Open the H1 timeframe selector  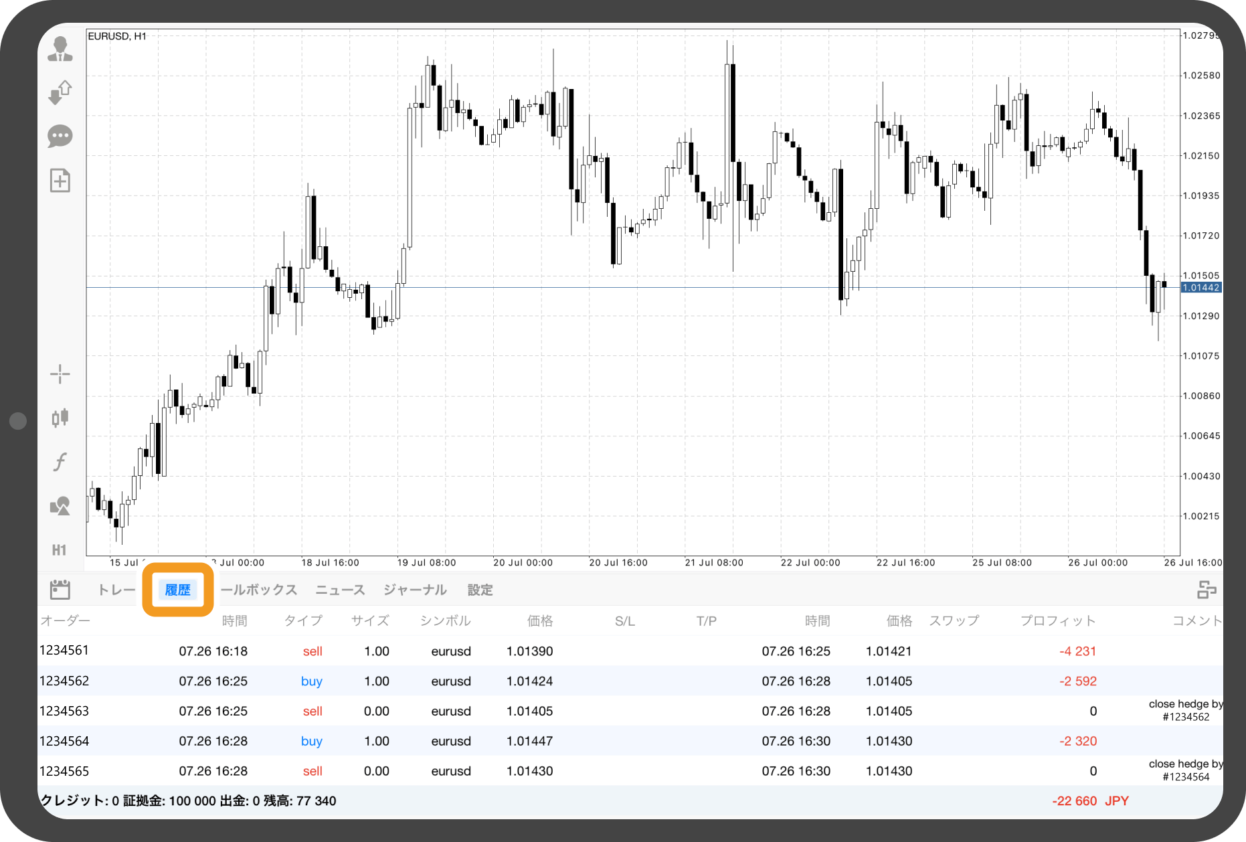pos(60,550)
